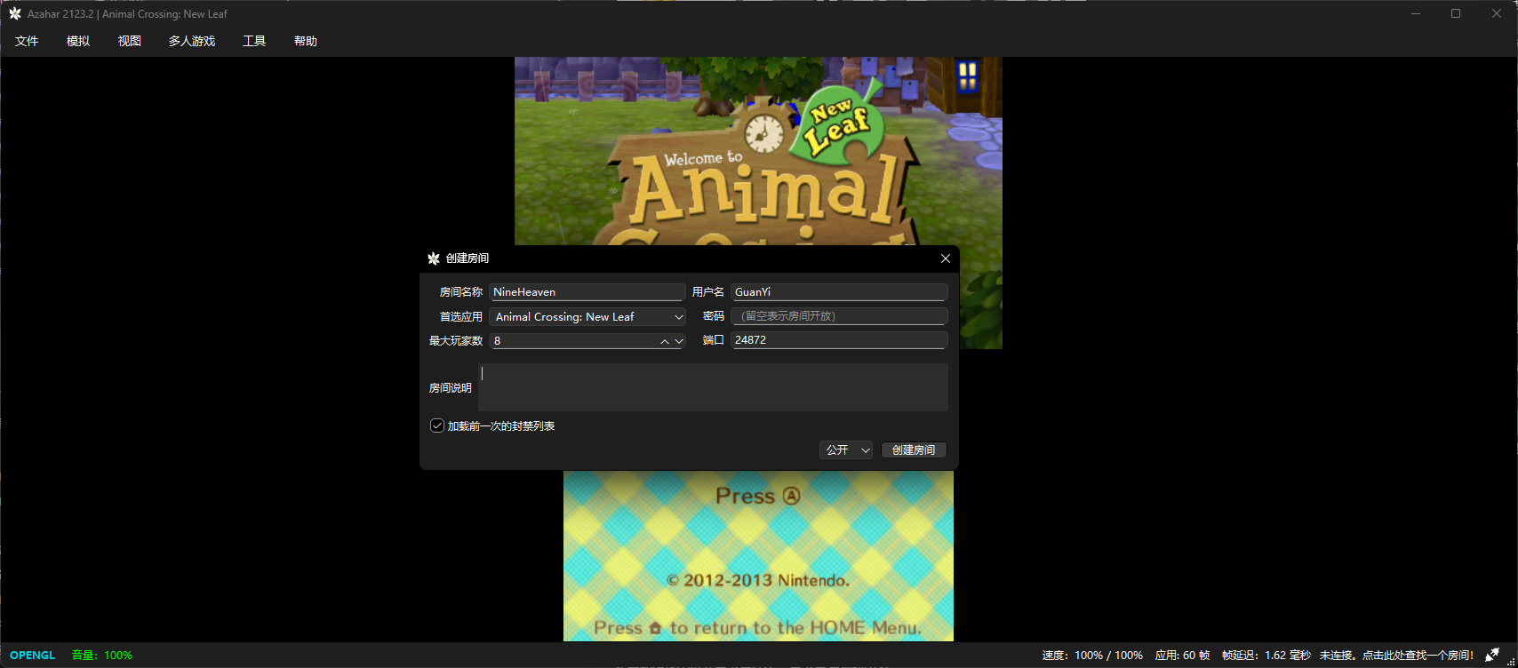Click the 创建房间 dialog logo icon
This screenshot has height=668, width=1518.
[434, 258]
